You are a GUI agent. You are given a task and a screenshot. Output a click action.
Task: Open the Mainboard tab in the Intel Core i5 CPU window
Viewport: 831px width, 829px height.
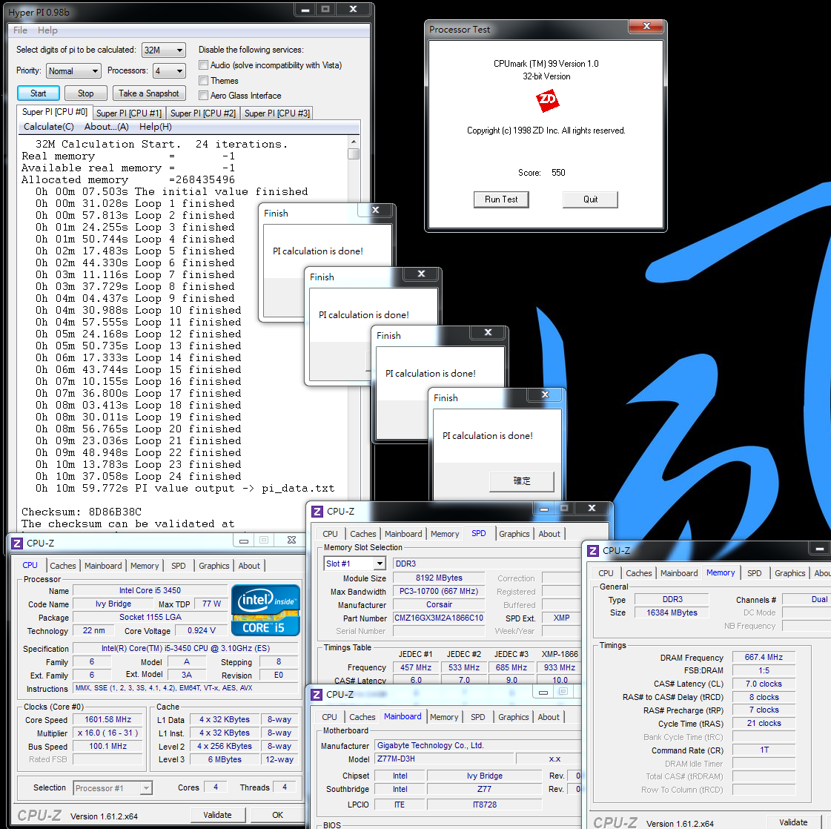click(x=103, y=566)
